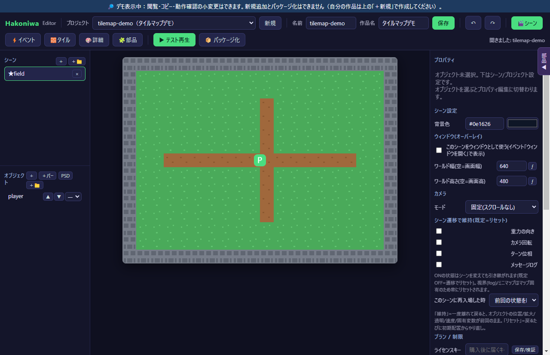550x355 pixels.
Task: Click the 開きました: tilemap-demo status text
Action: pyautogui.click(x=517, y=40)
